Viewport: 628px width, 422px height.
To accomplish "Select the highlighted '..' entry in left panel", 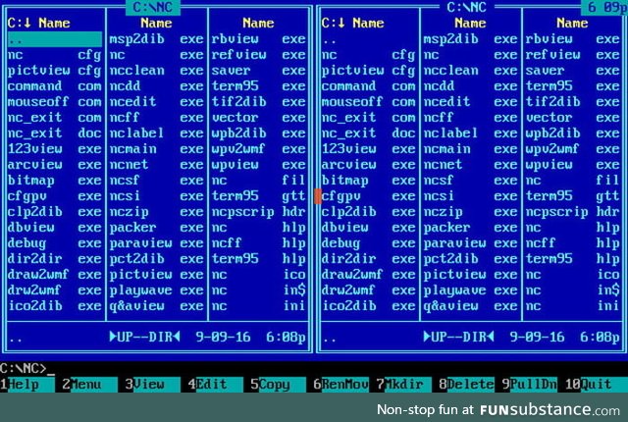I will point(55,39).
